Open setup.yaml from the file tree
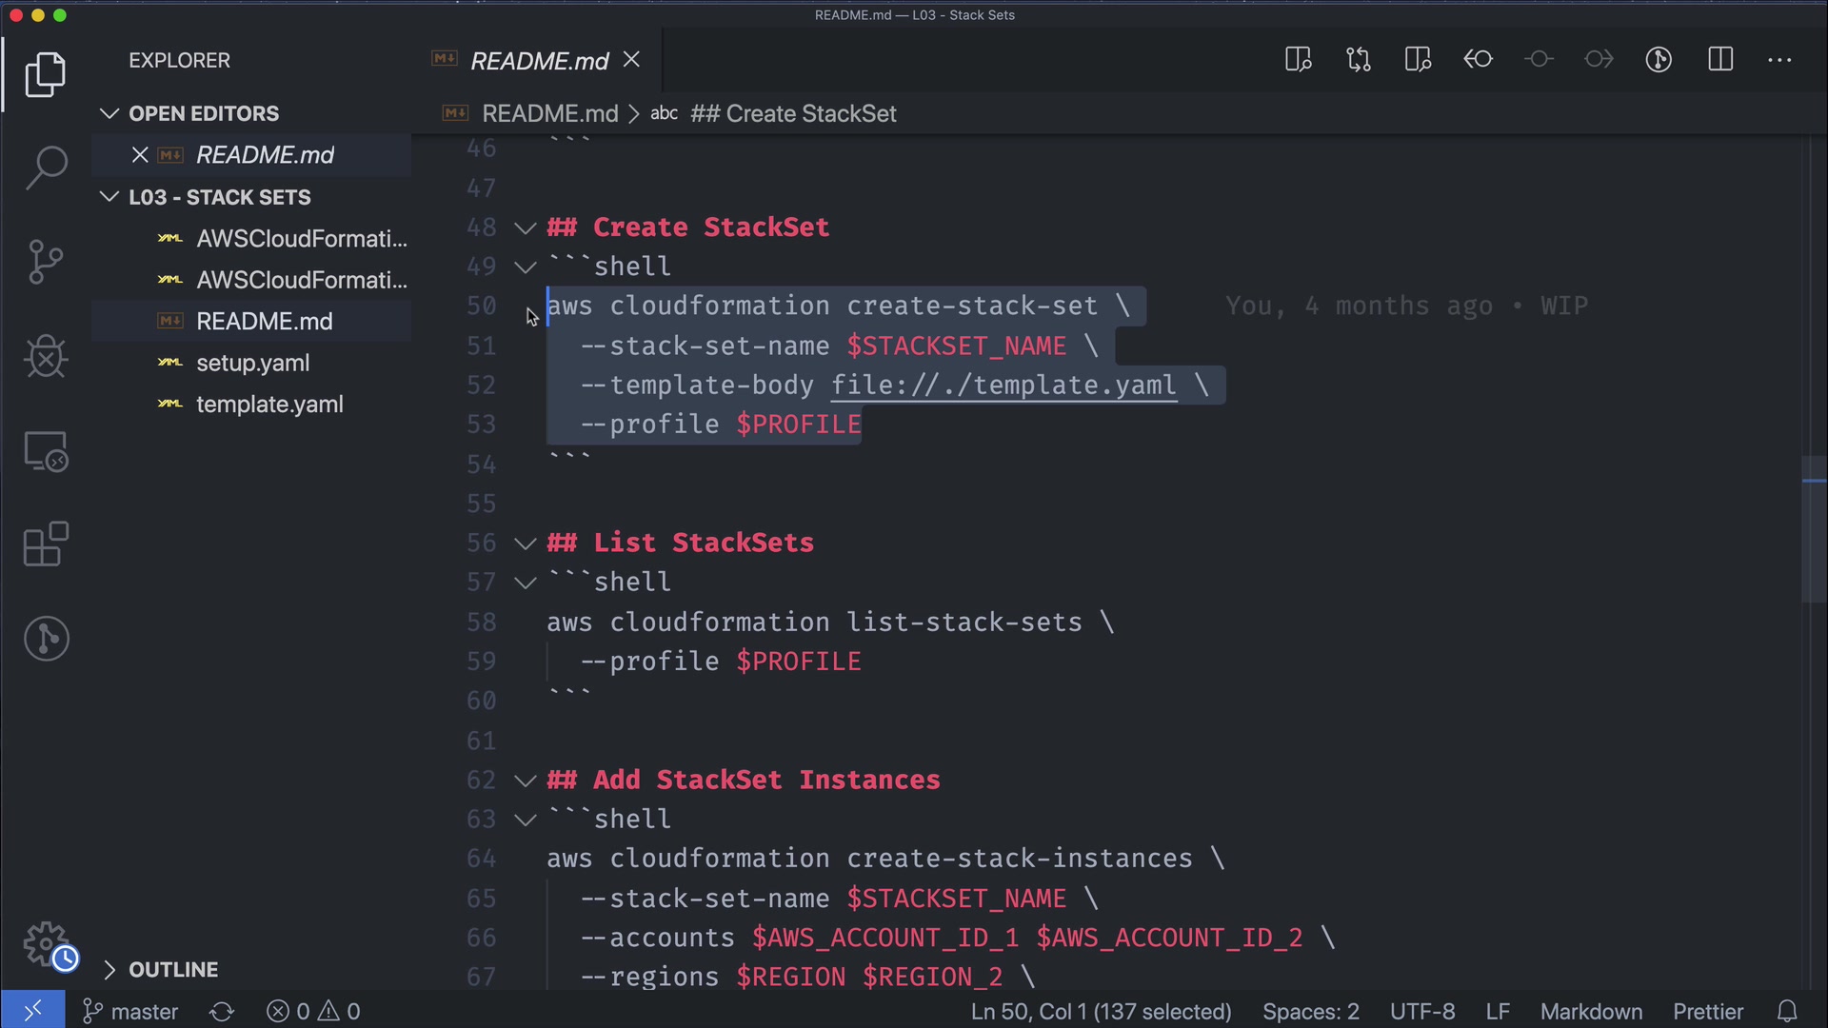1828x1028 pixels. pyautogui.click(x=252, y=363)
